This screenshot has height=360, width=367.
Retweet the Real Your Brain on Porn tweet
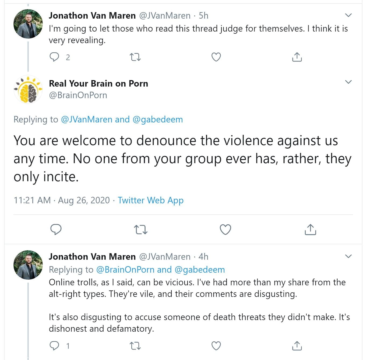(140, 229)
